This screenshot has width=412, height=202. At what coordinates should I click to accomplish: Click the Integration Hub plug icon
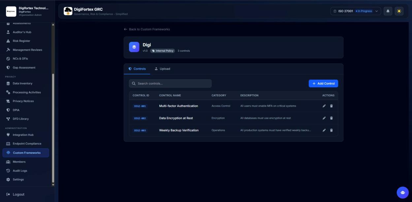pyautogui.click(x=8, y=135)
